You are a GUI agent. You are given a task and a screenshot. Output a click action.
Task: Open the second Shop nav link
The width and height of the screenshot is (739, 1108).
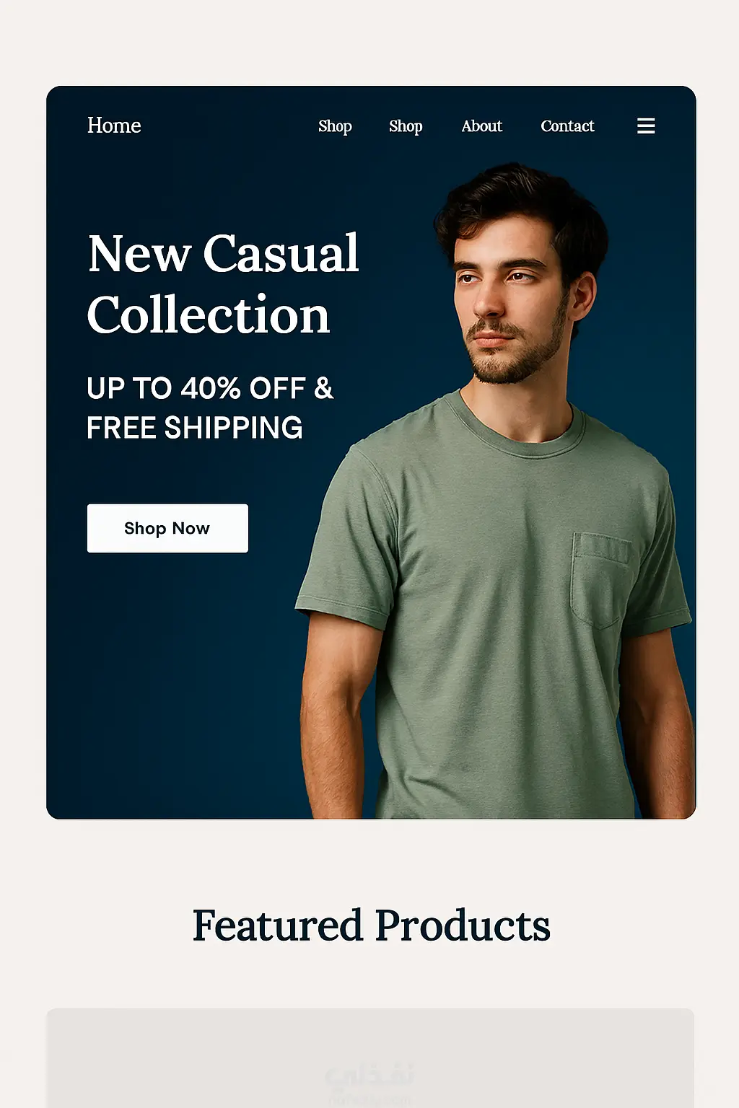coord(406,126)
